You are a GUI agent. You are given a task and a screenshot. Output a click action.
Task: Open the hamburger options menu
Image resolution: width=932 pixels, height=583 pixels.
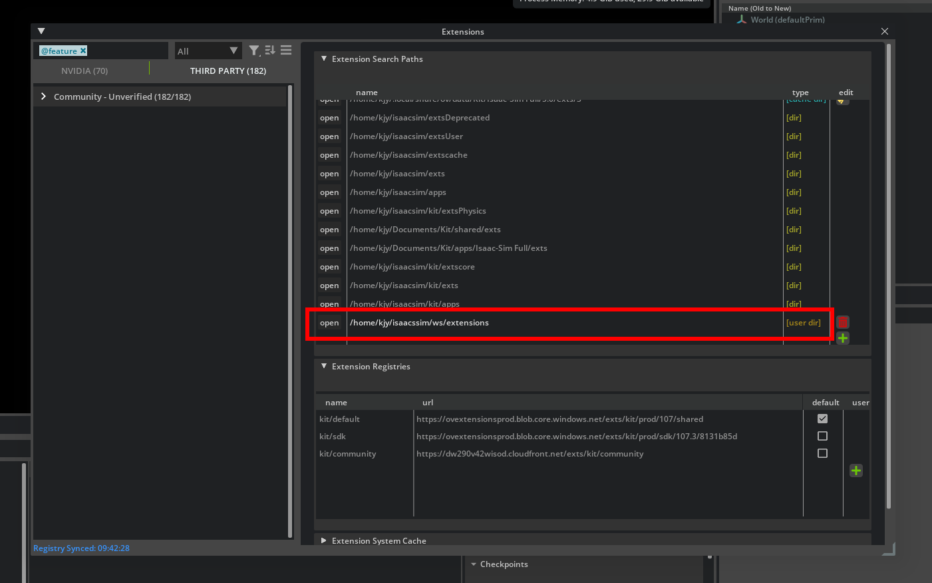(x=286, y=51)
